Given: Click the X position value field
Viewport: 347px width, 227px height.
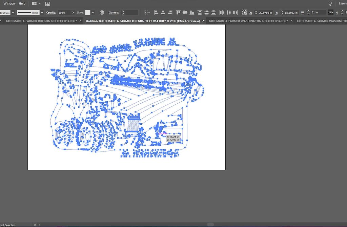Looking at the screenshot, I should pos(265,13).
